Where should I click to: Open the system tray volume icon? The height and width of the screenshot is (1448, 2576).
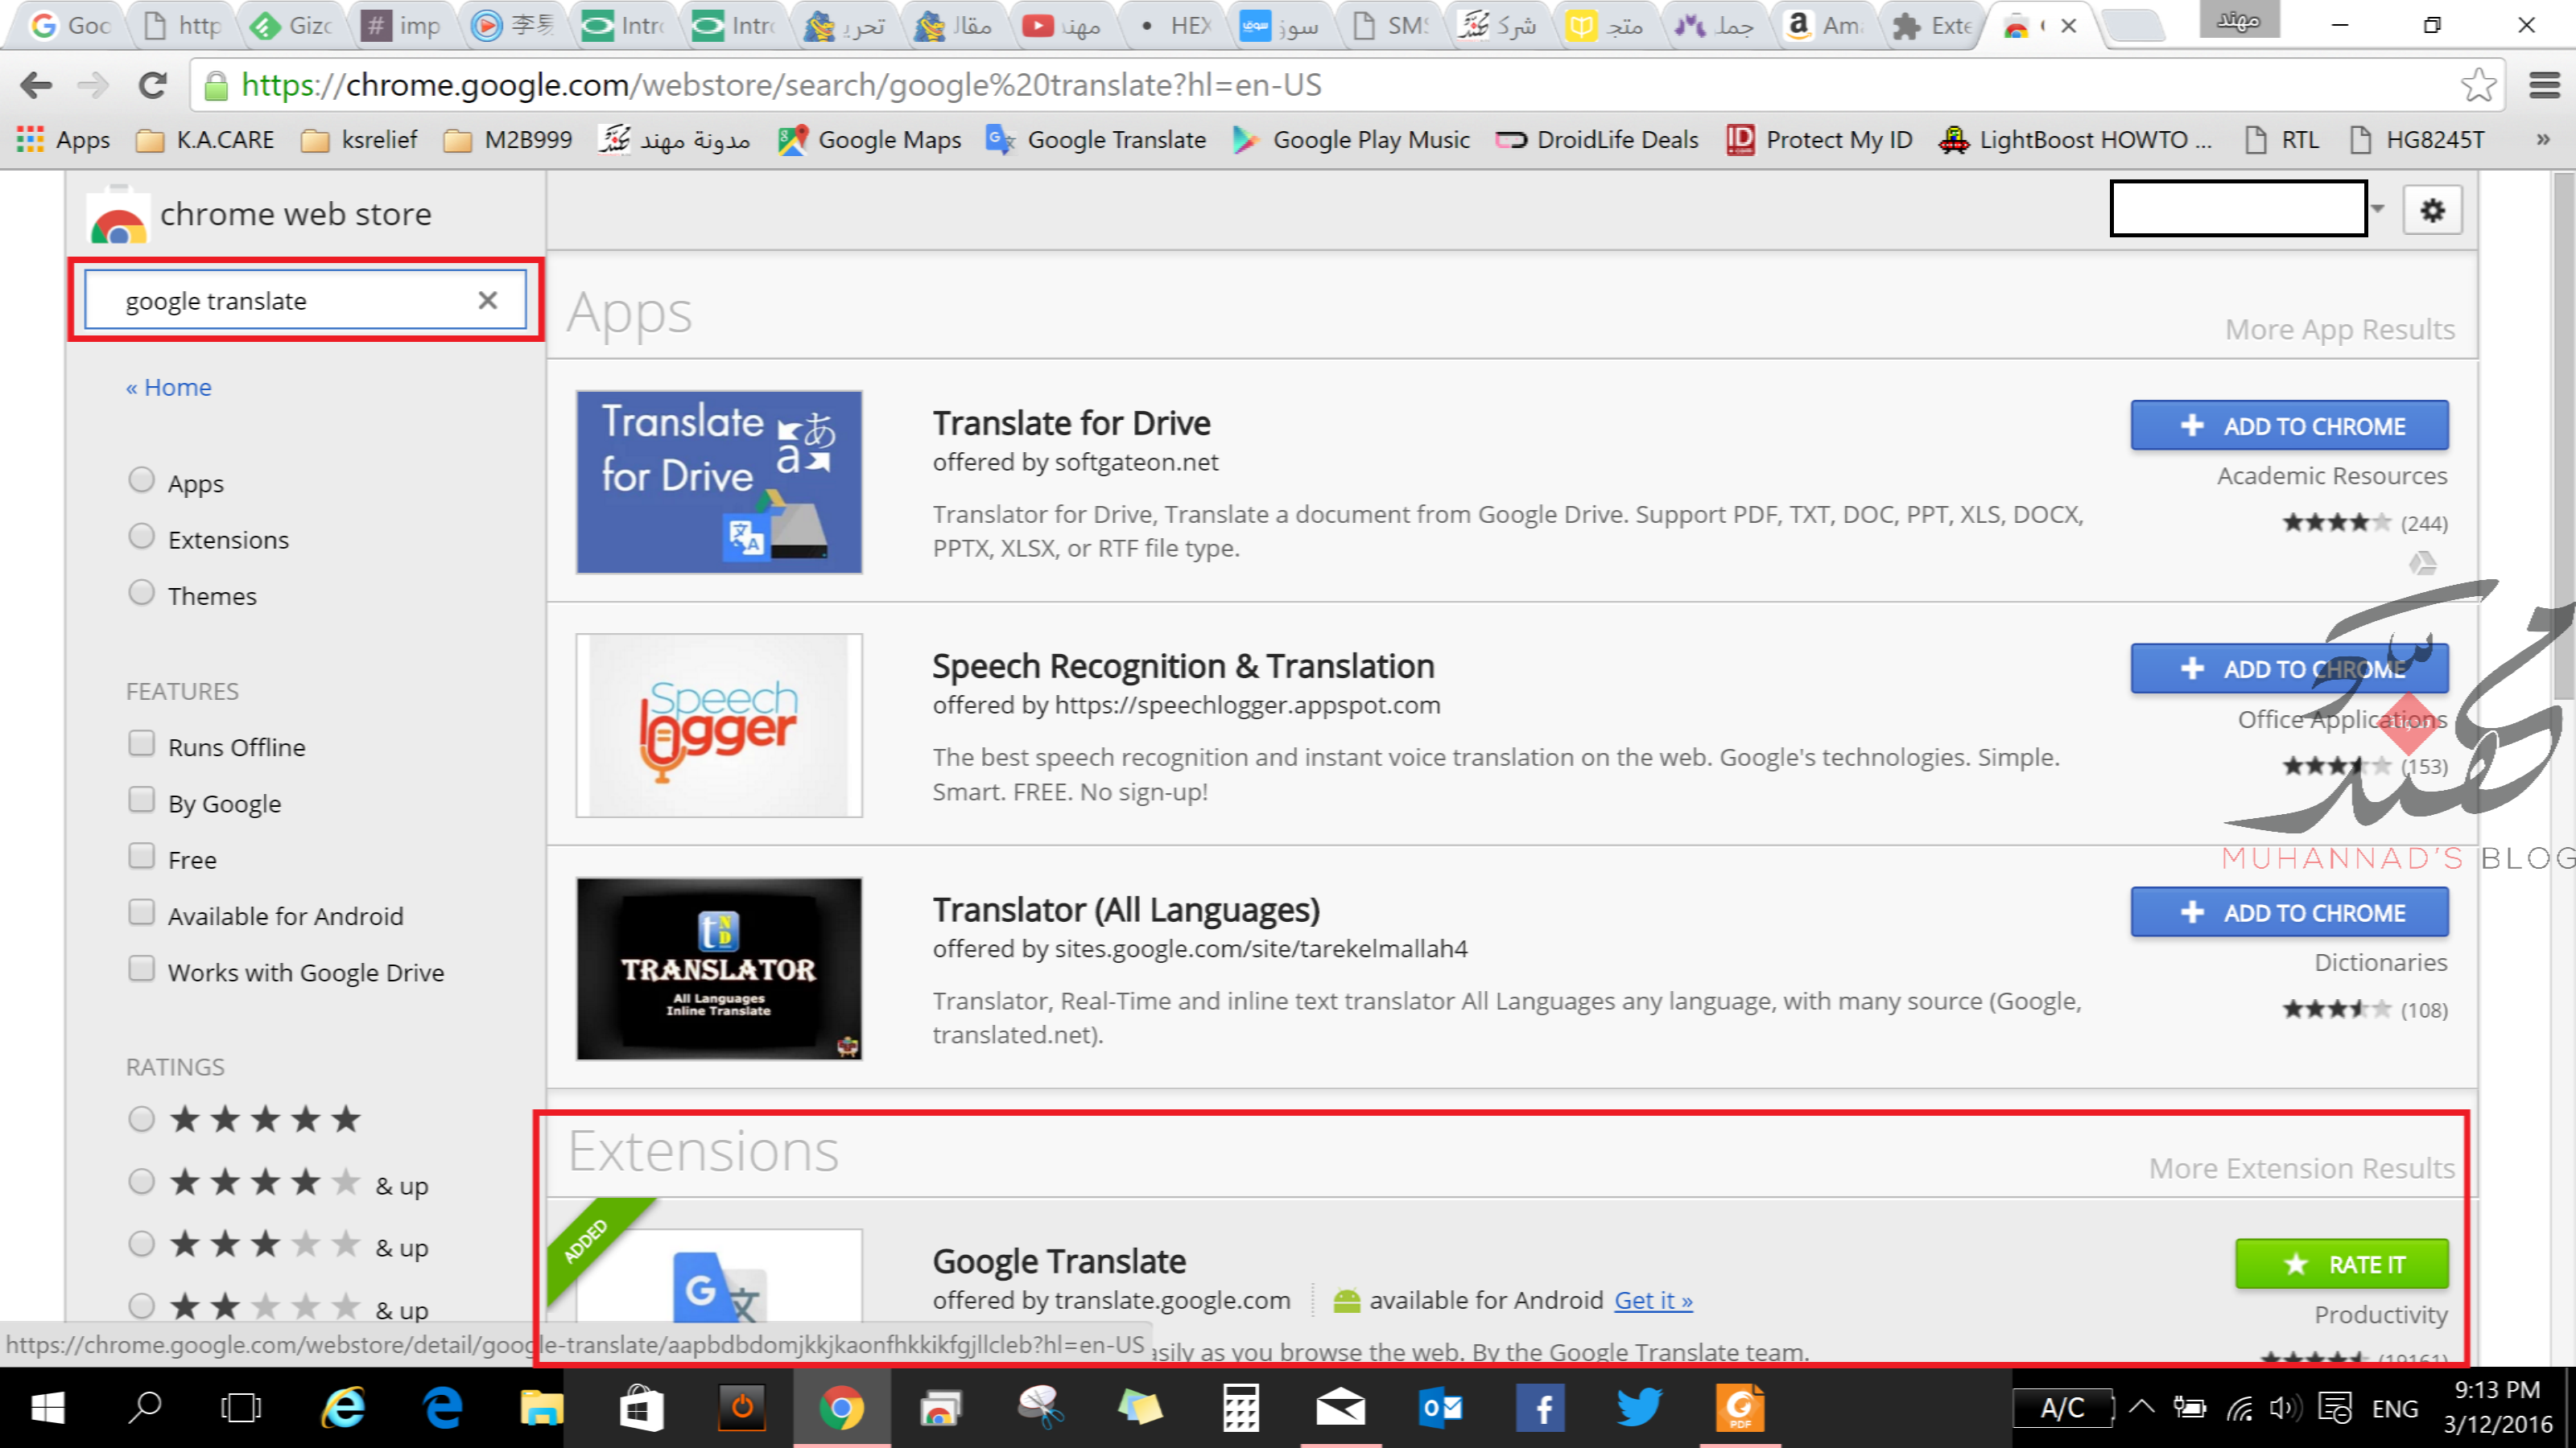pos(2286,1408)
